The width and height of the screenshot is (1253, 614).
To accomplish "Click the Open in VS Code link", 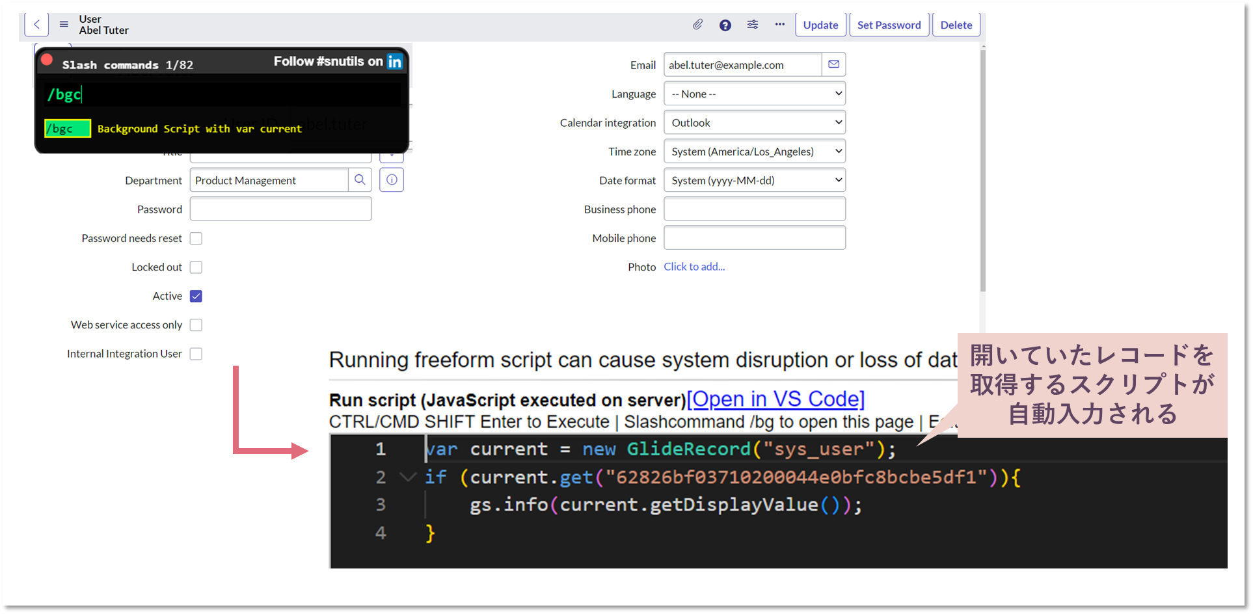I will click(x=775, y=399).
